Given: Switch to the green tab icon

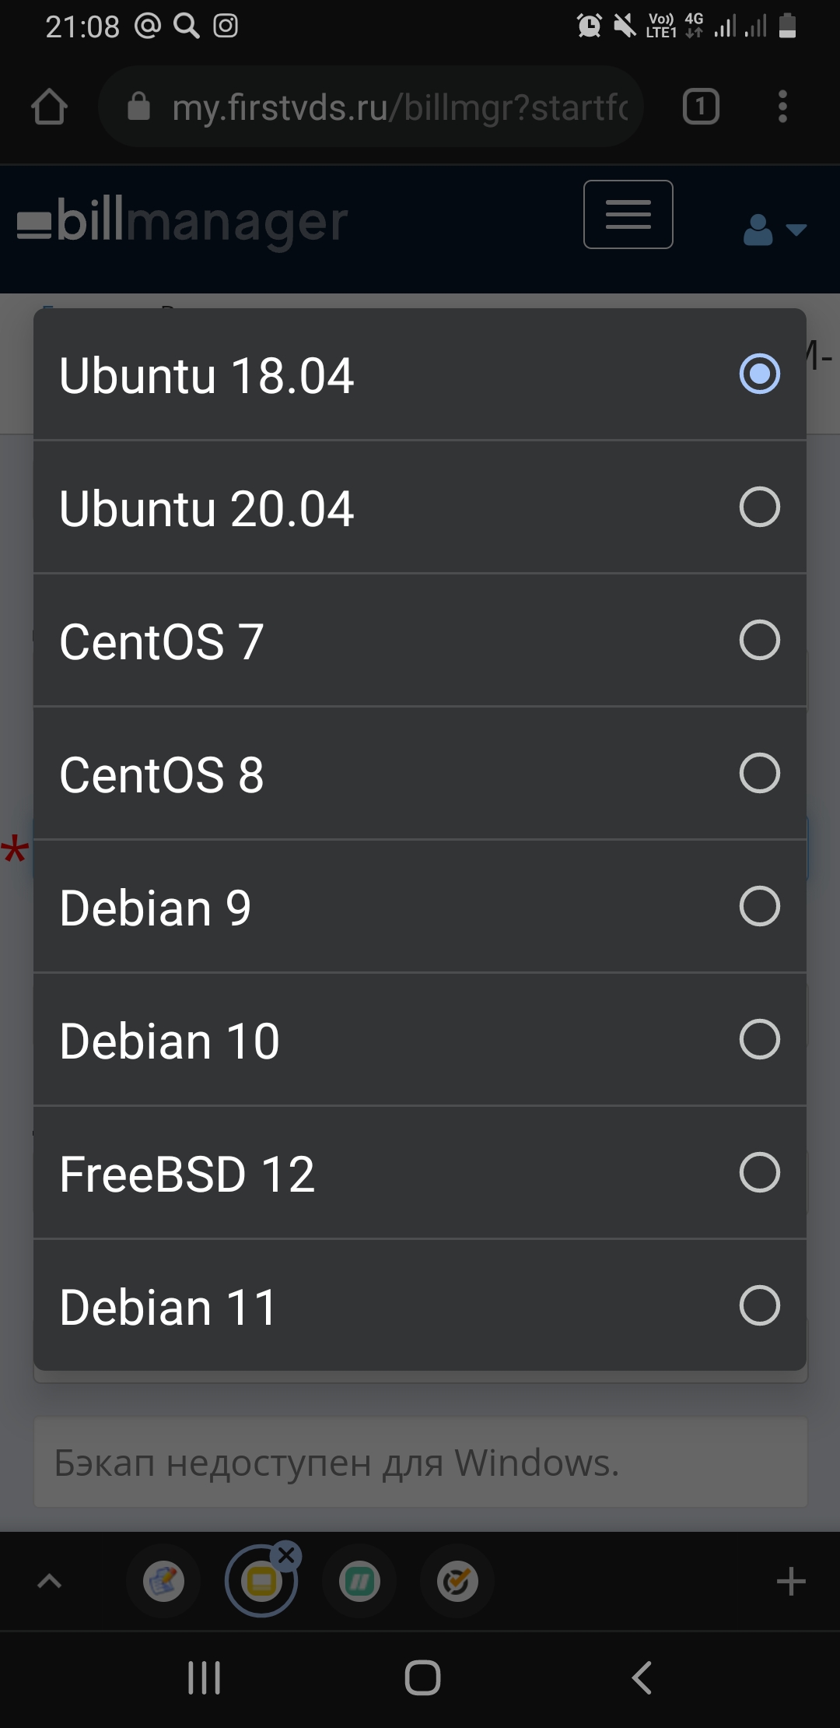Looking at the screenshot, I should 359,1582.
